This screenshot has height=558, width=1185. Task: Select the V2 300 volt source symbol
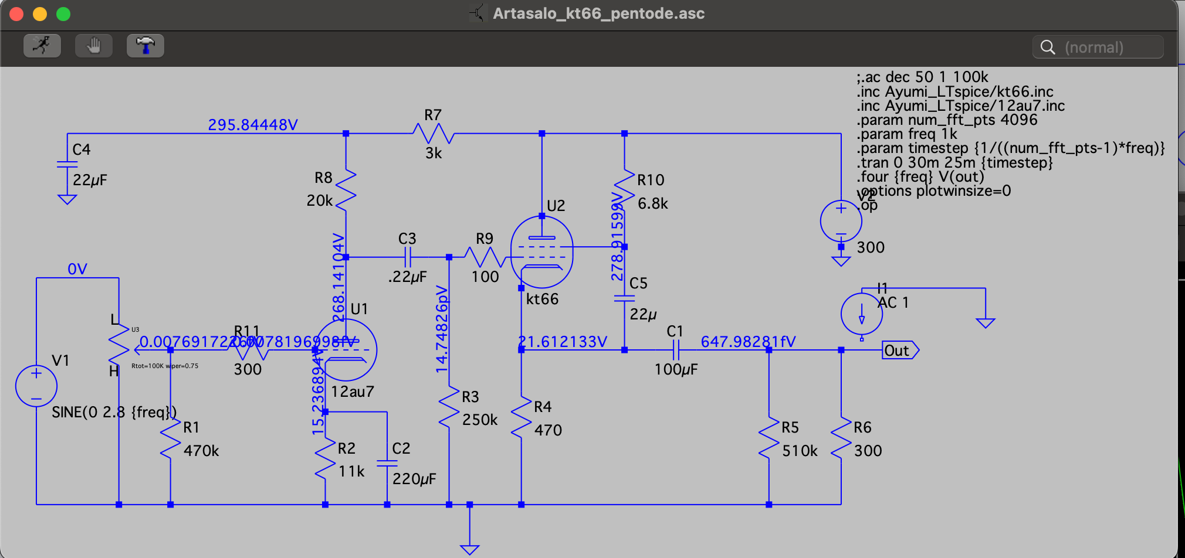coord(841,221)
